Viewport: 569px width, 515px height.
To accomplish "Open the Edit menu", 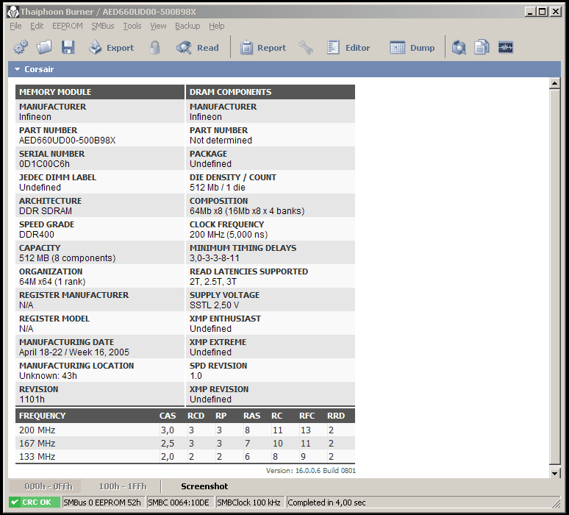I will tap(37, 26).
